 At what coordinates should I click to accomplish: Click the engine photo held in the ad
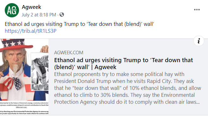point(40,72)
